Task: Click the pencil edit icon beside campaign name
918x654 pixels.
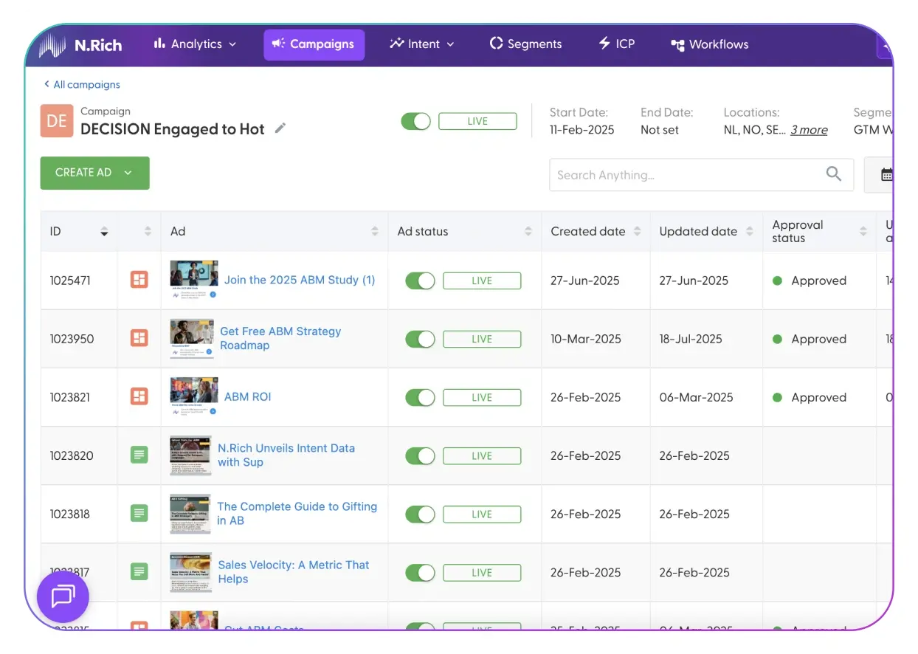Action: [x=280, y=128]
